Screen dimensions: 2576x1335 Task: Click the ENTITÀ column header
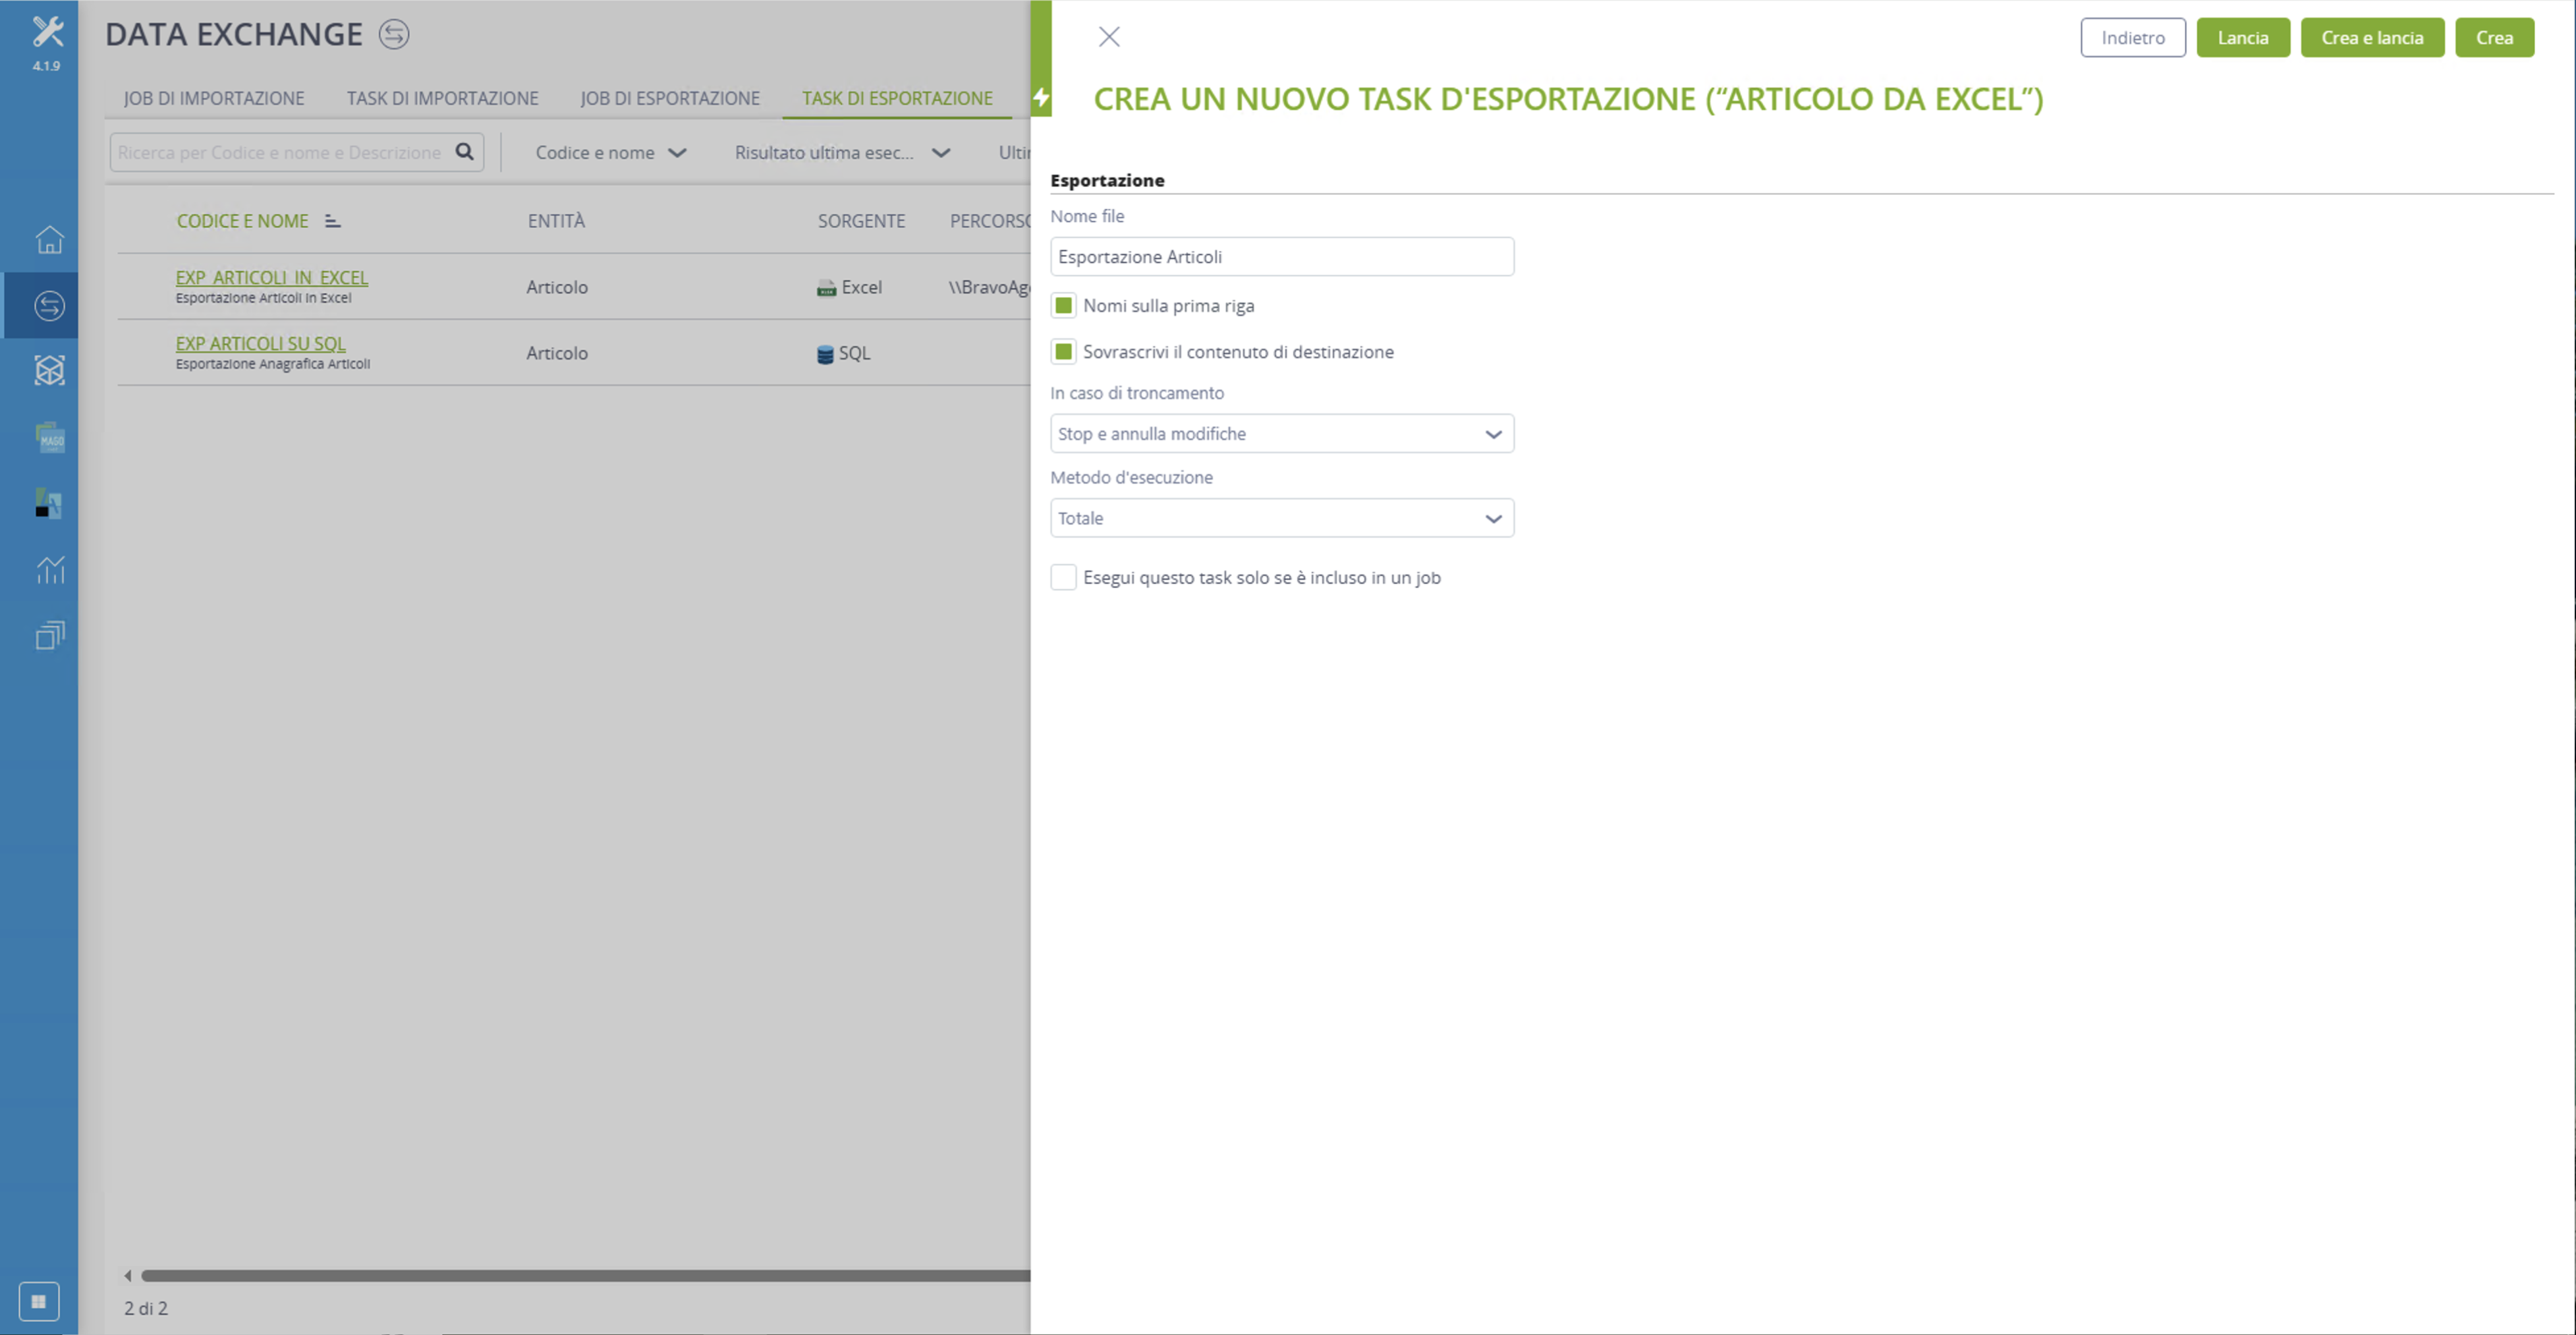click(x=556, y=221)
